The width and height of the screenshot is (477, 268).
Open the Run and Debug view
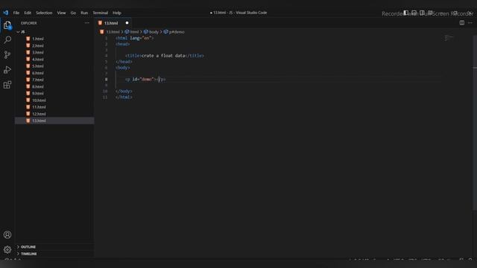coord(7,70)
